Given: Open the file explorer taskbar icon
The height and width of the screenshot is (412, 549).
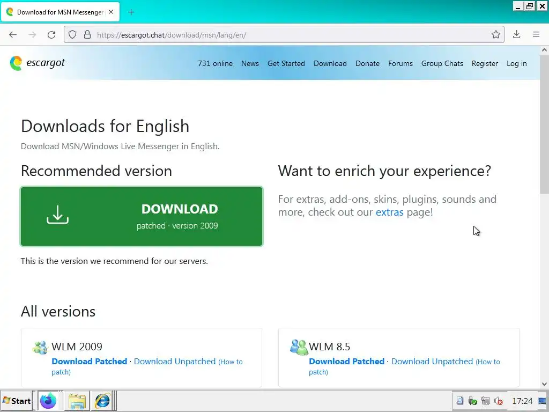Looking at the screenshot, I should [x=77, y=401].
